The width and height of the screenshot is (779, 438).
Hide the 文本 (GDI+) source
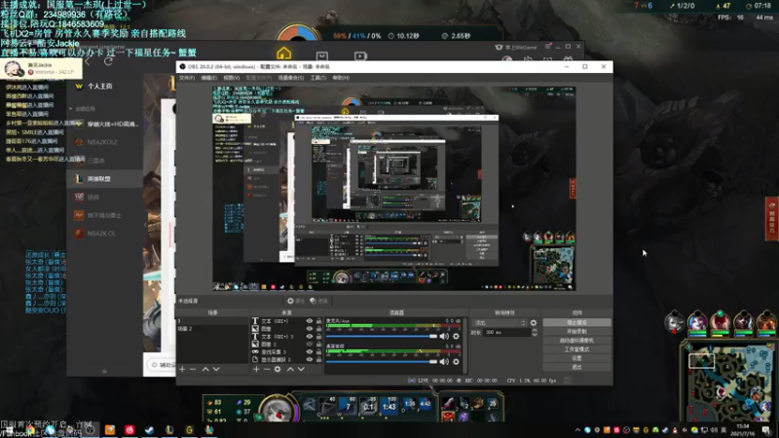coord(310,321)
